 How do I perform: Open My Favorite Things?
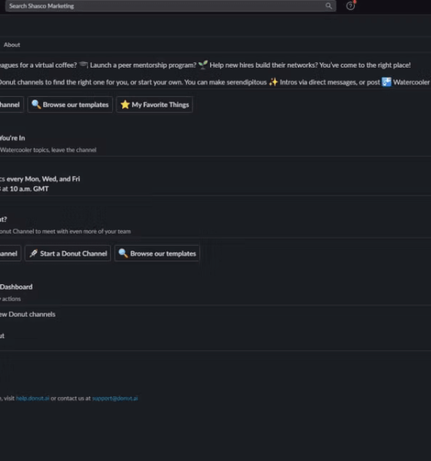point(155,104)
